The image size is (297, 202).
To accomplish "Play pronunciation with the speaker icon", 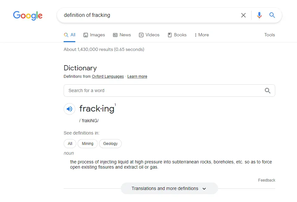I will [69, 109].
